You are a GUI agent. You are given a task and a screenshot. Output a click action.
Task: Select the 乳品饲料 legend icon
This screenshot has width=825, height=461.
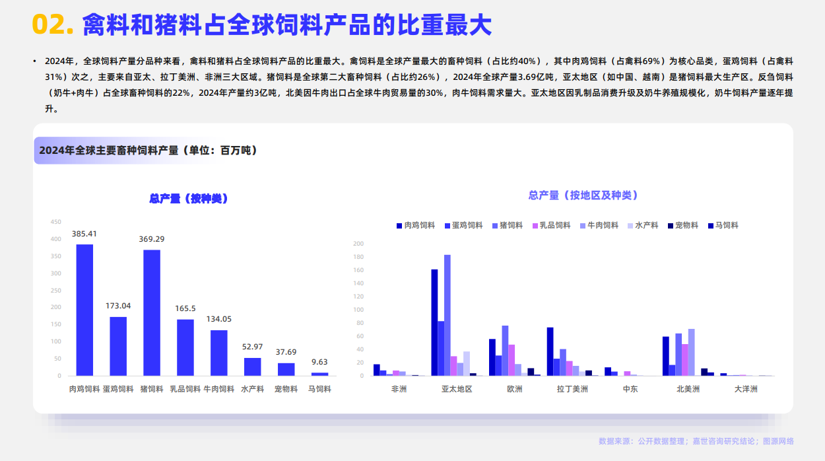tap(535, 225)
